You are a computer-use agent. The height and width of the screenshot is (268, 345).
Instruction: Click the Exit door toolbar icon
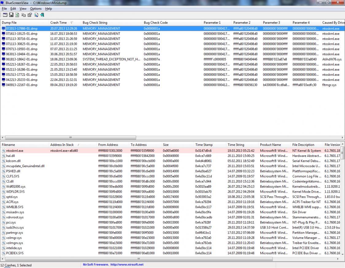click(42, 15)
